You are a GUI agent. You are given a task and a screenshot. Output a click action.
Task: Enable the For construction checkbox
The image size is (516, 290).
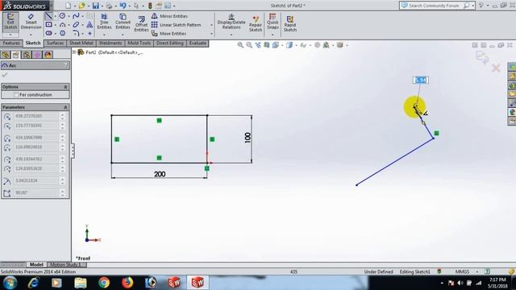[16, 95]
